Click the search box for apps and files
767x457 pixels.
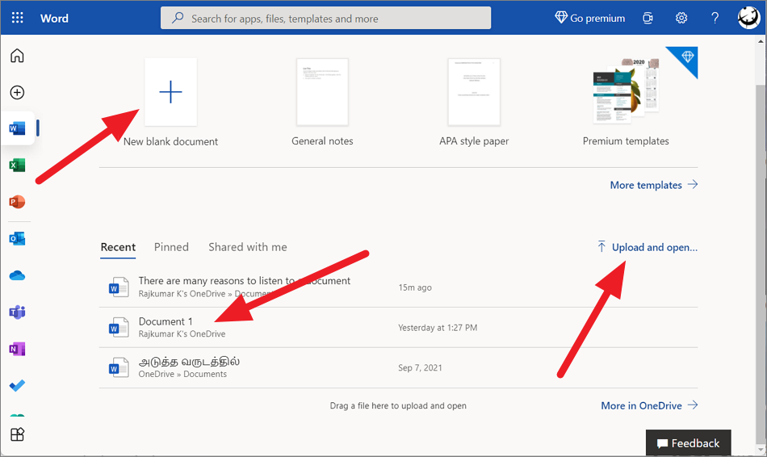[326, 18]
